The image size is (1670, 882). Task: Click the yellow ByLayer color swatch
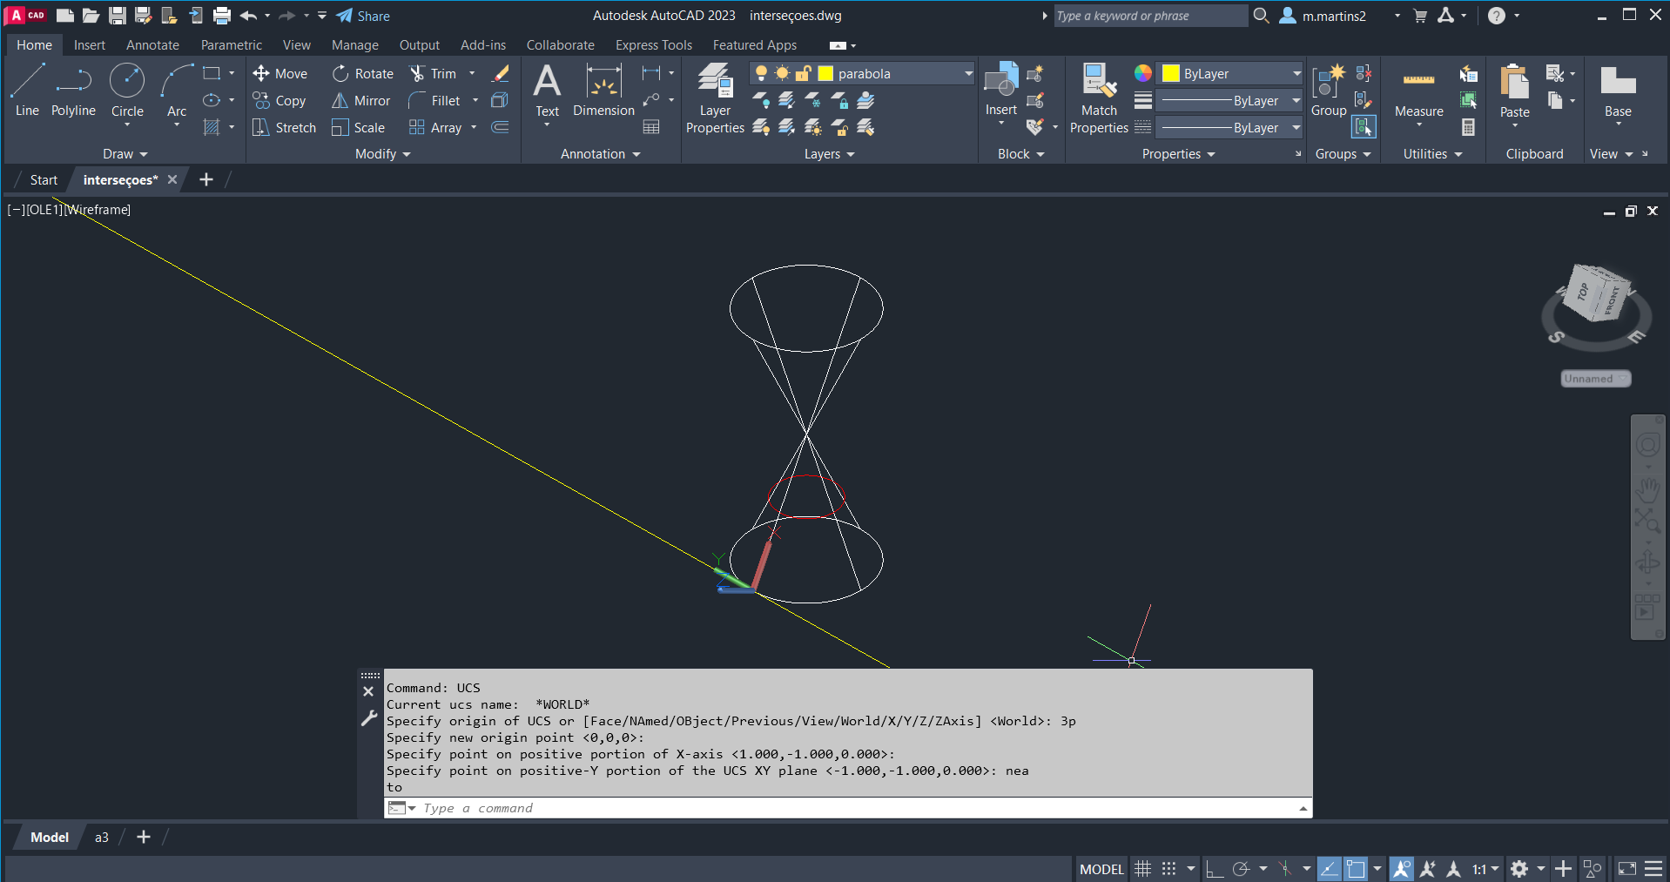click(x=1171, y=74)
